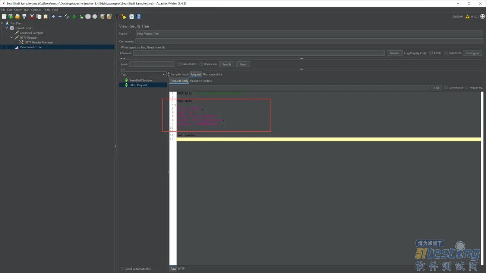This screenshot has width=486, height=273.
Task: Tick Case sensitive beside the Find button
Action: (x=446, y=88)
